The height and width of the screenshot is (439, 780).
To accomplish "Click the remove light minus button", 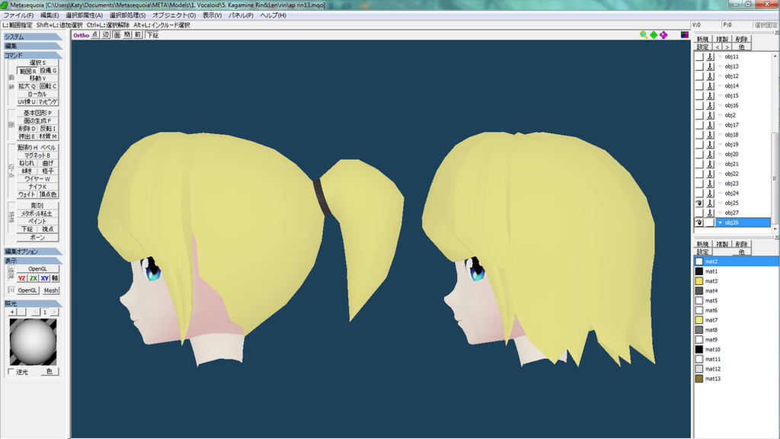I will (x=21, y=312).
